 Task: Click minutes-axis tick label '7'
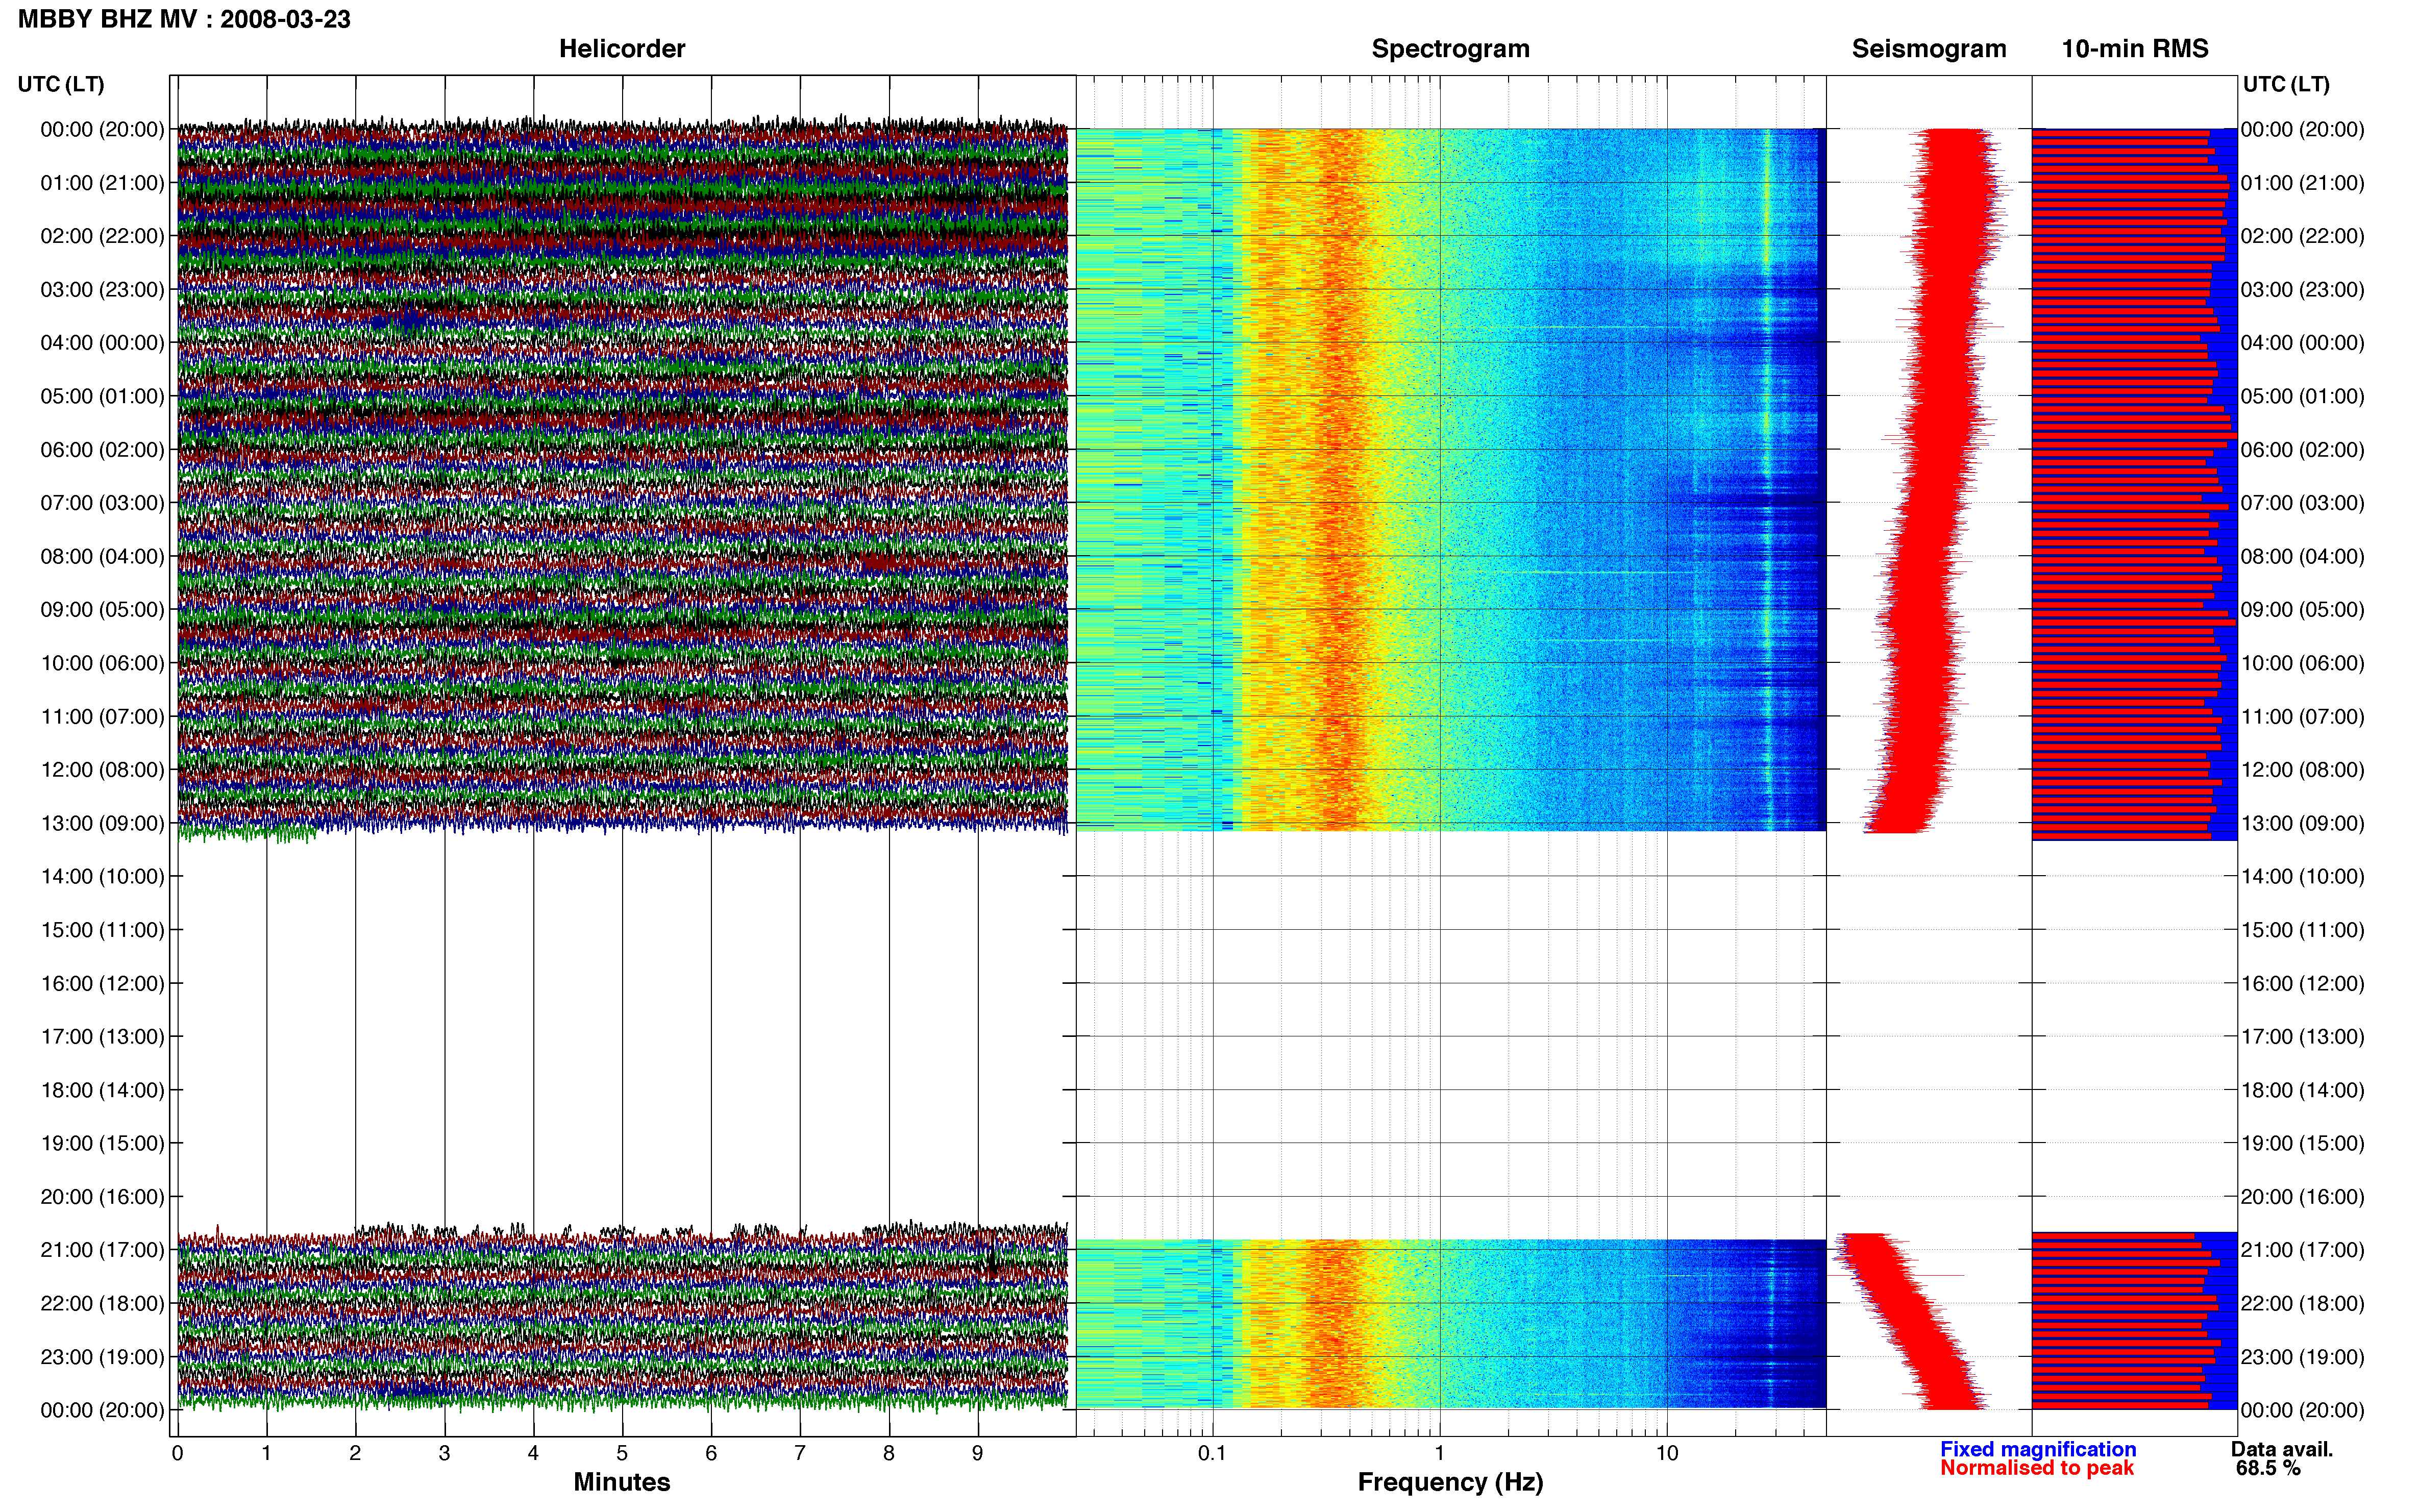click(800, 1453)
